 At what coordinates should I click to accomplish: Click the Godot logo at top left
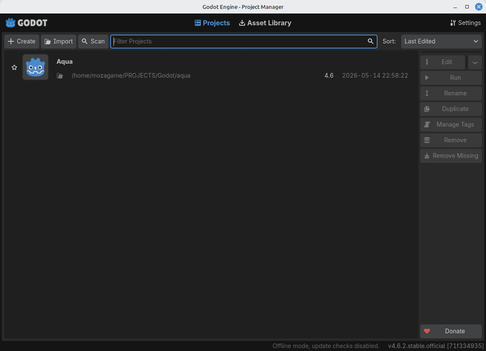click(26, 23)
